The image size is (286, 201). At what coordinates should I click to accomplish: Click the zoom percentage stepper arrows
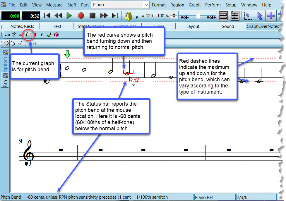(x=174, y=16)
